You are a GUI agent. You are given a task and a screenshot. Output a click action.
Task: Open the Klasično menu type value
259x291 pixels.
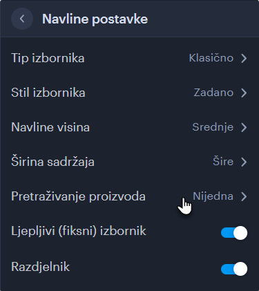click(x=211, y=58)
